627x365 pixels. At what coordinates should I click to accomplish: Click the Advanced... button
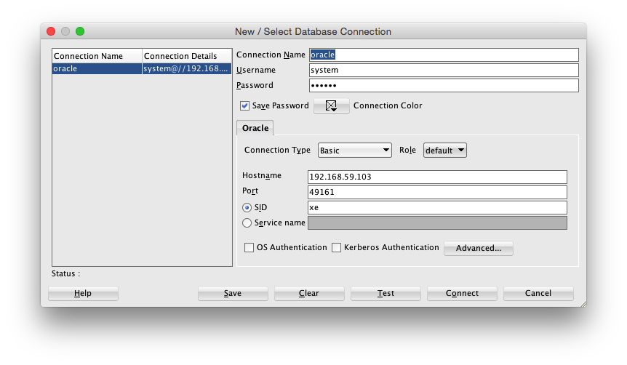(x=478, y=249)
